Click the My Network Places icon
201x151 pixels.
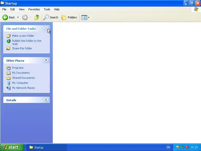[x=9, y=88]
